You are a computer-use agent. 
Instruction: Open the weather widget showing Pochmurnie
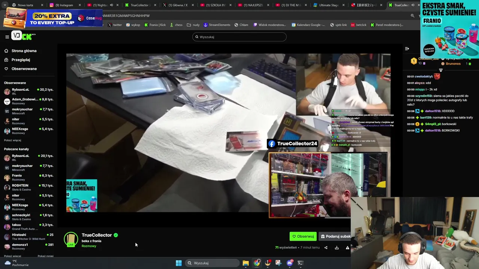tap(16, 263)
